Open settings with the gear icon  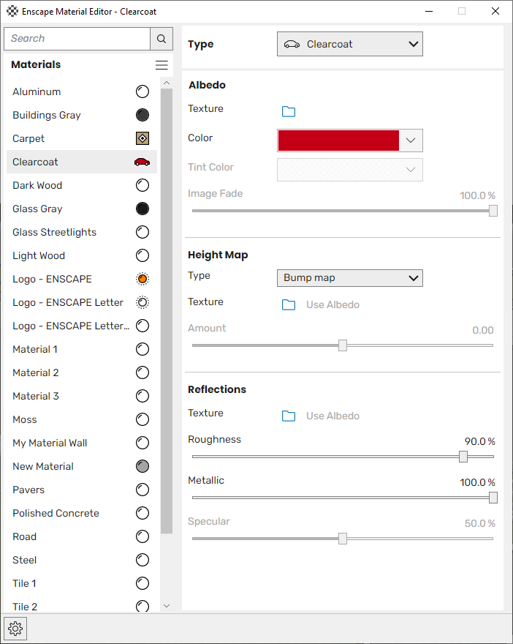[x=15, y=628]
